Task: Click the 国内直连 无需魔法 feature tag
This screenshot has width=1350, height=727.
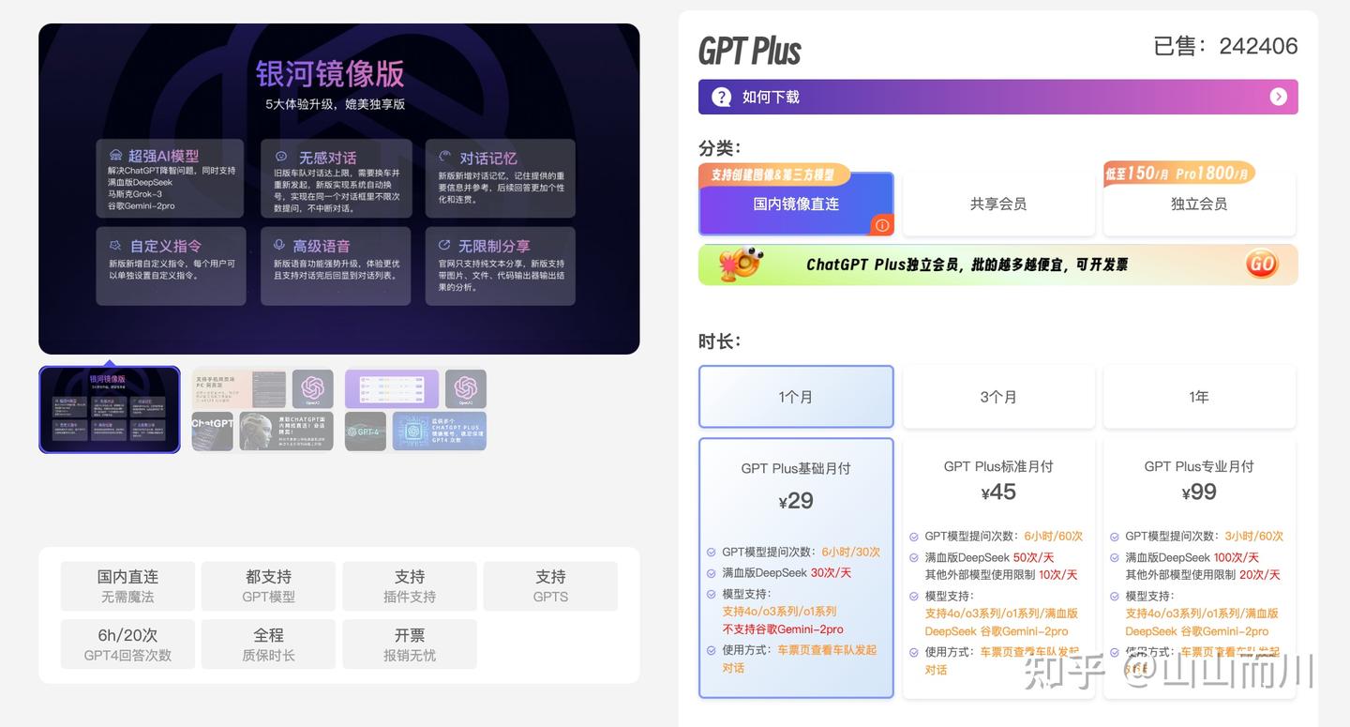Action: point(127,585)
